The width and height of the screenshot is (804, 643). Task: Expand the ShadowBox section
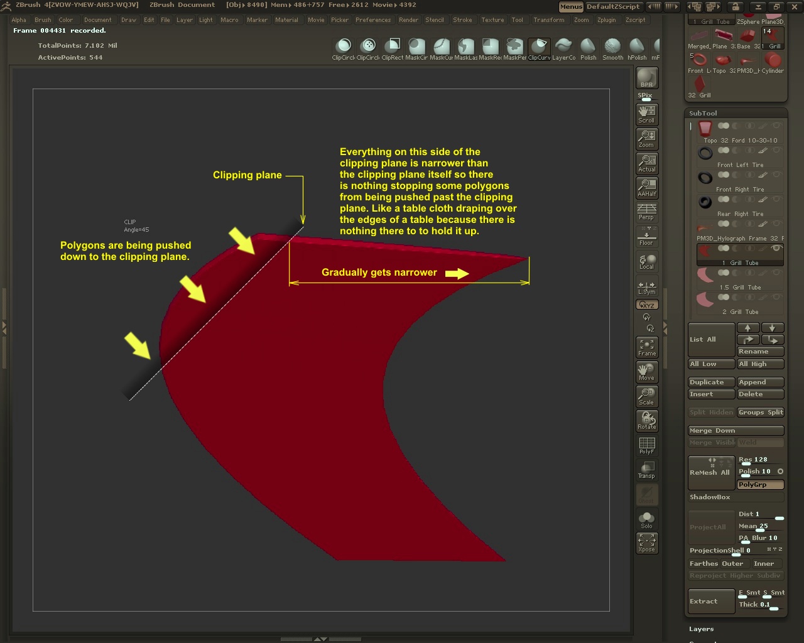click(710, 497)
